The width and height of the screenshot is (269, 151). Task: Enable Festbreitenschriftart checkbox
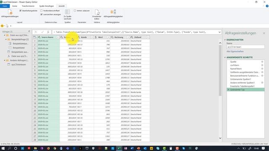41,10
